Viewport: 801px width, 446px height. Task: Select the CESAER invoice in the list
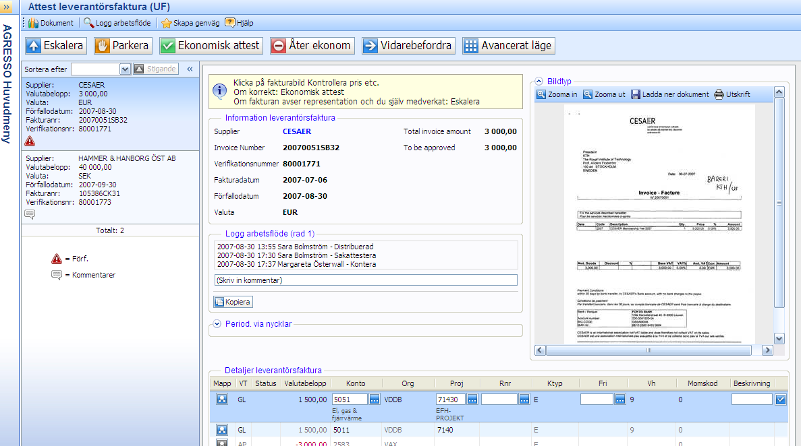click(x=111, y=113)
